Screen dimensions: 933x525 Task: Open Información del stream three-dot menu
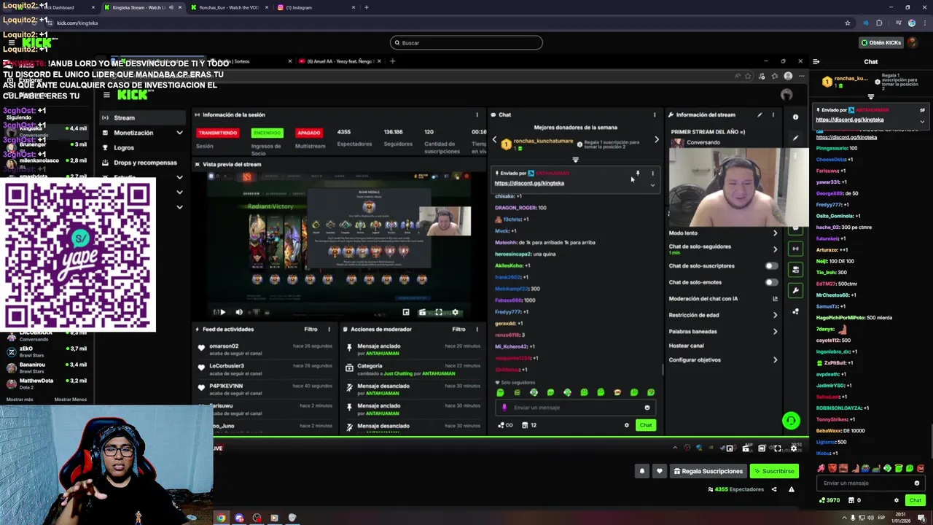(x=773, y=114)
